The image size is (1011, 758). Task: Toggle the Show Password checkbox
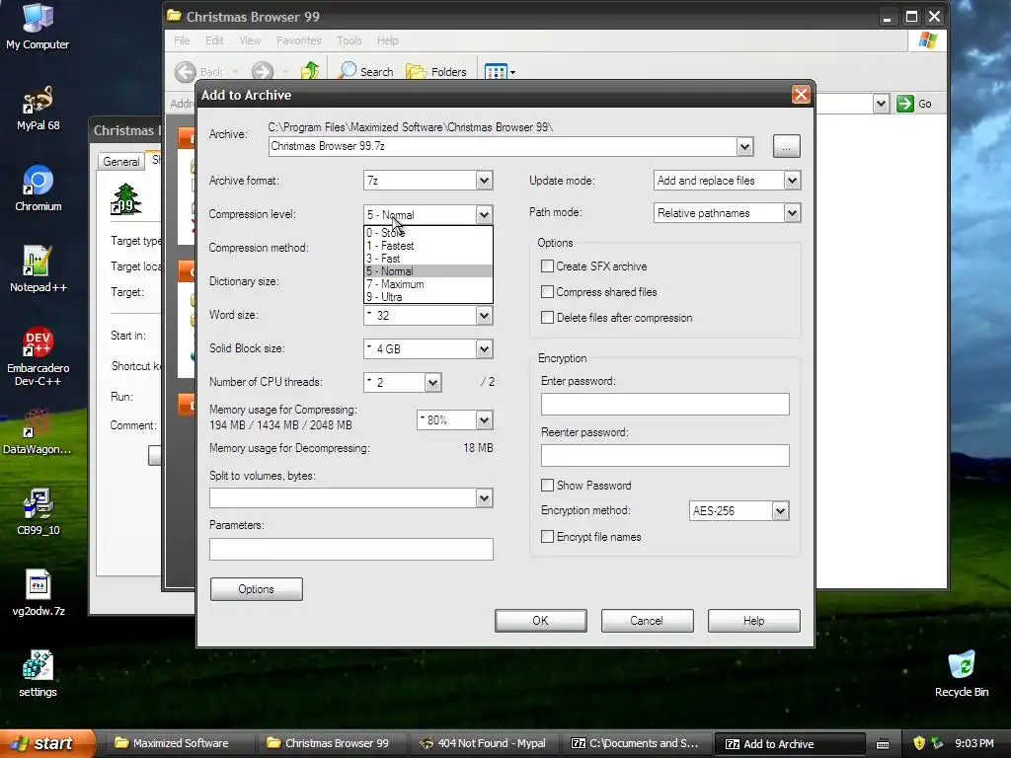point(547,486)
